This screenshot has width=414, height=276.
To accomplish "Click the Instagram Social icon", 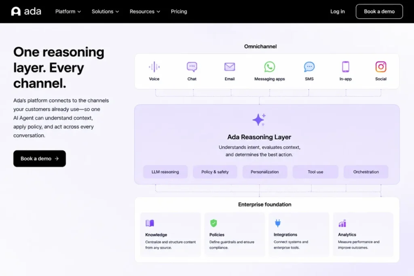I will click(381, 67).
